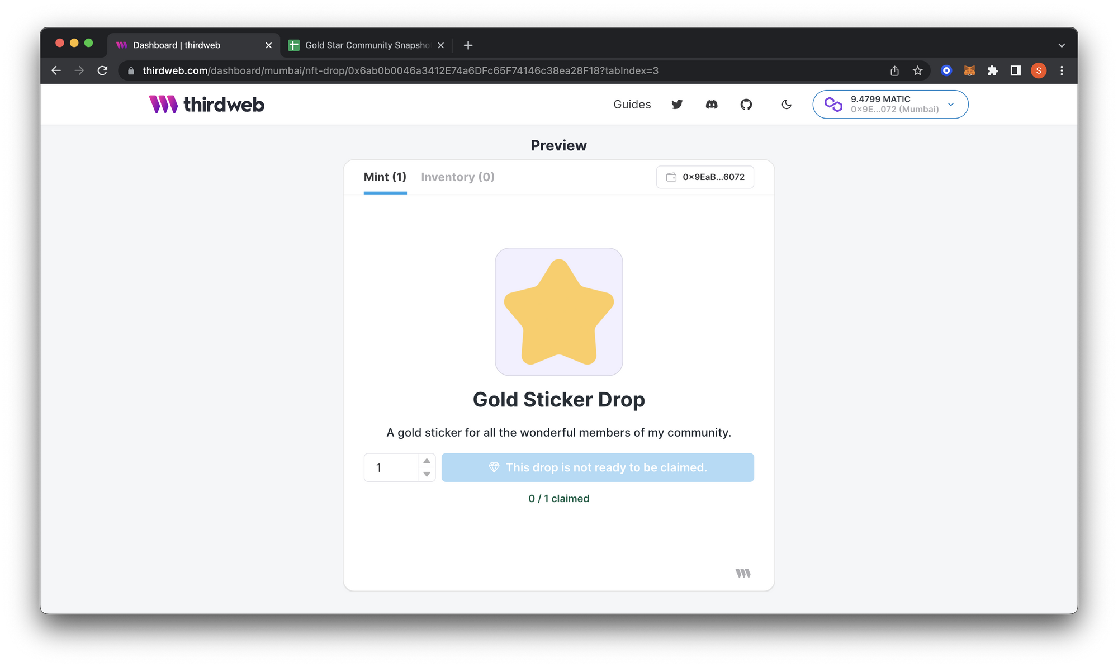Open the MetaMask fox extension
The width and height of the screenshot is (1118, 667).
tap(969, 70)
